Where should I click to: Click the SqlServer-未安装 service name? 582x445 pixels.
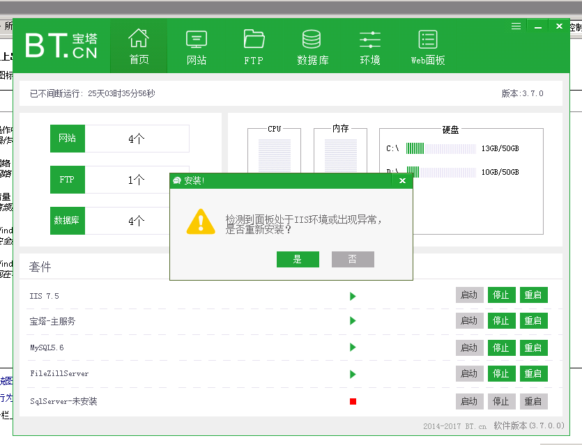[x=63, y=401]
